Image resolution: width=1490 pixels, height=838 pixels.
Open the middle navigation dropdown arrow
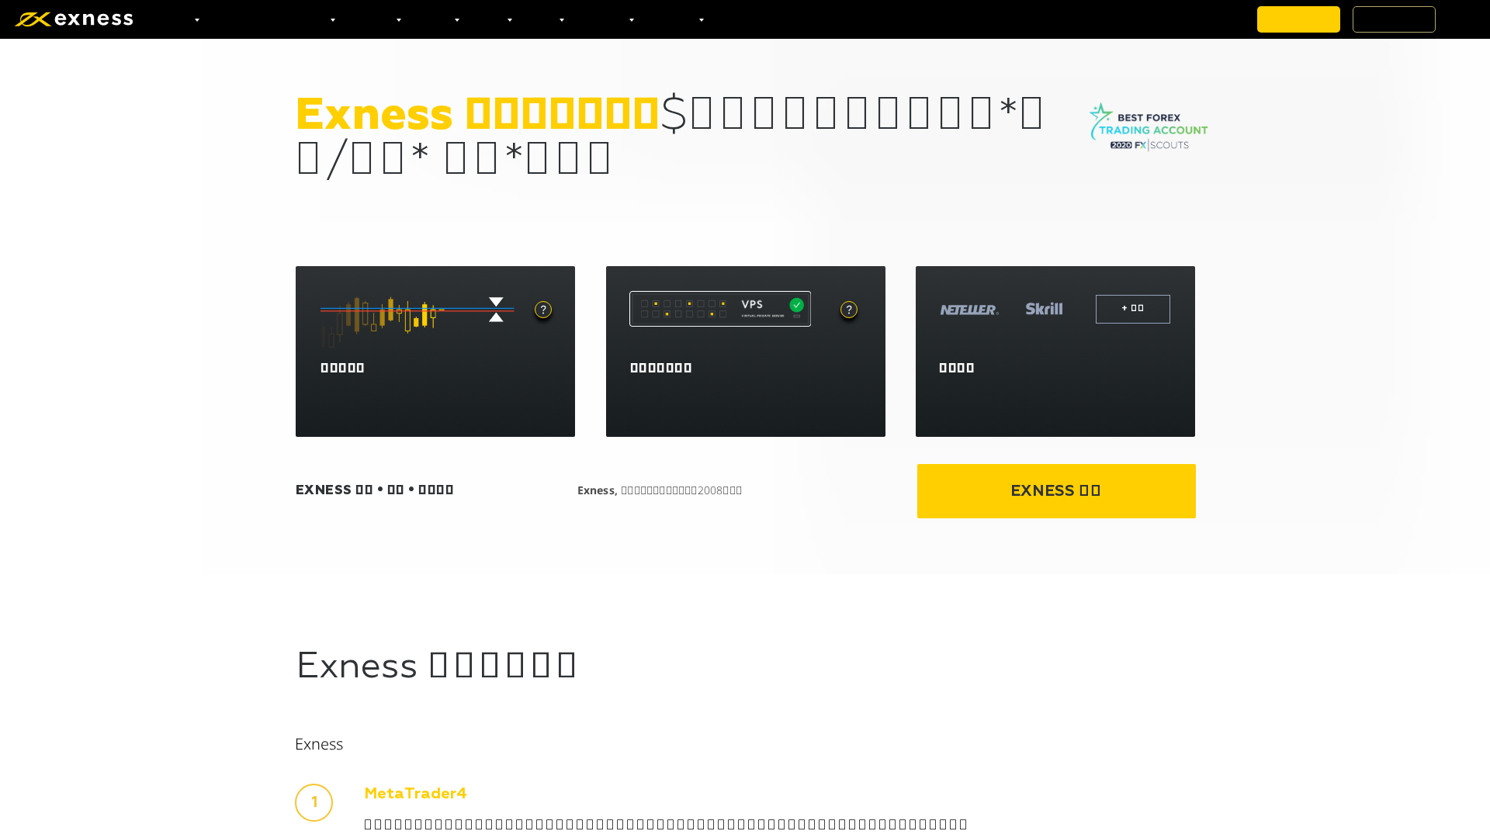(x=510, y=19)
